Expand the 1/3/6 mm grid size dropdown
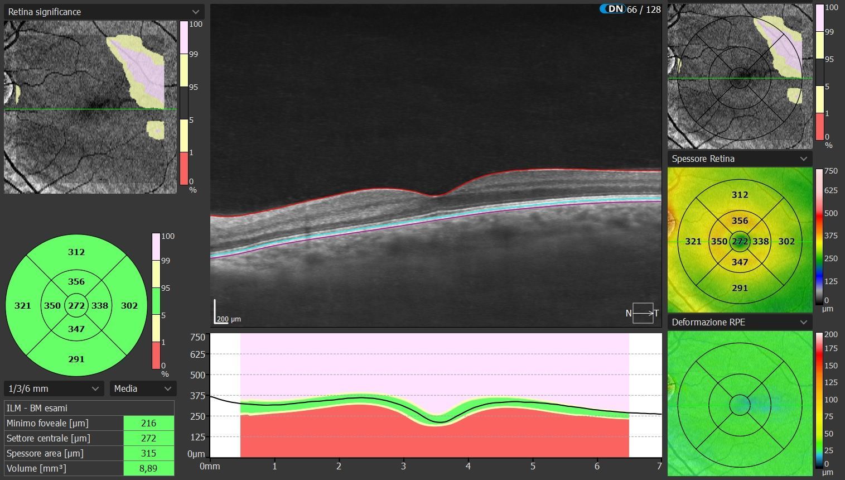Image resolution: width=845 pixels, height=480 pixels. (54, 388)
